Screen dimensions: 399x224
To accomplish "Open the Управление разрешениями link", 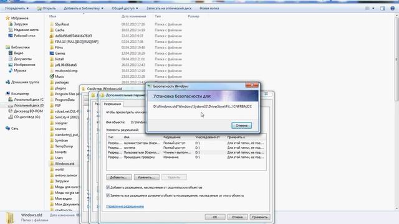I will click(x=125, y=207).
